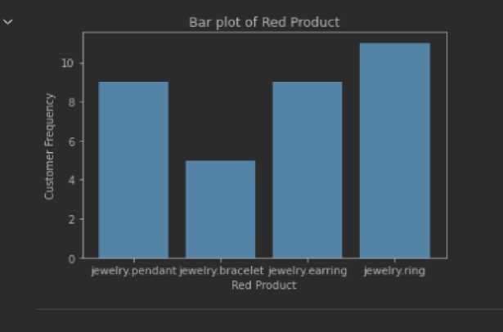Click the y-axis tick label 2

[72, 219]
